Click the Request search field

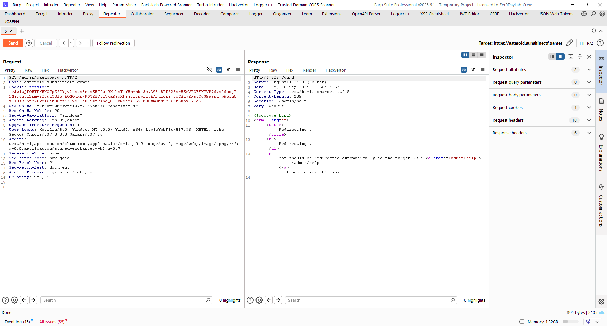[126, 300]
